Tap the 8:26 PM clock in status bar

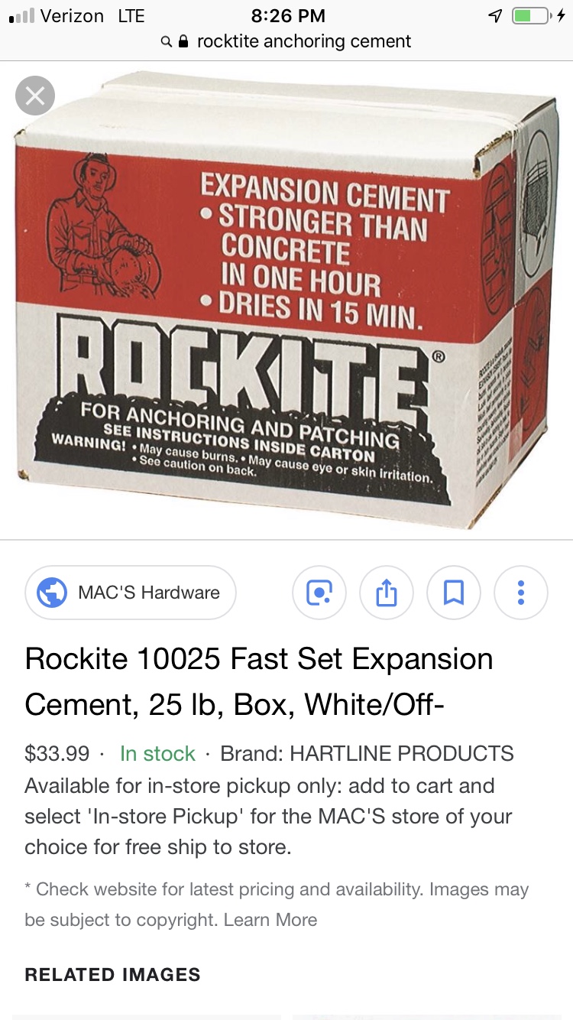[287, 16]
